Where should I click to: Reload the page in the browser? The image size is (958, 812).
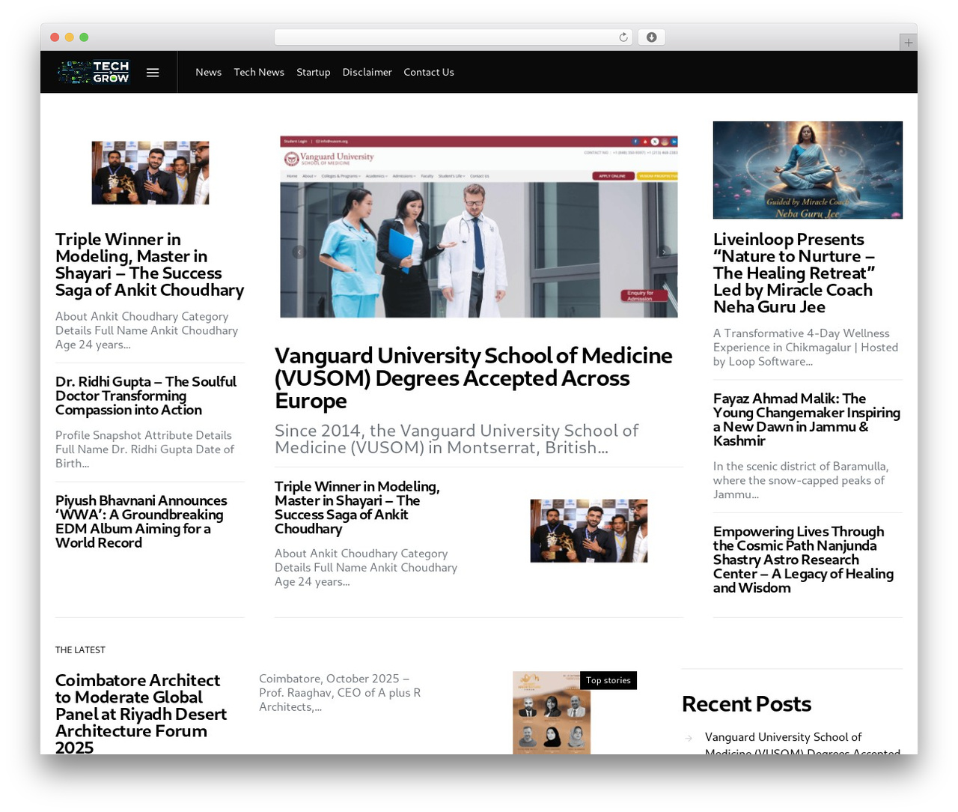(623, 37)
